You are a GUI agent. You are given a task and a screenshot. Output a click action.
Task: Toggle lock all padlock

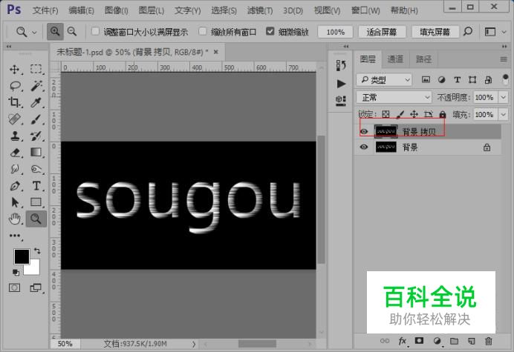(x=443, y=114)
